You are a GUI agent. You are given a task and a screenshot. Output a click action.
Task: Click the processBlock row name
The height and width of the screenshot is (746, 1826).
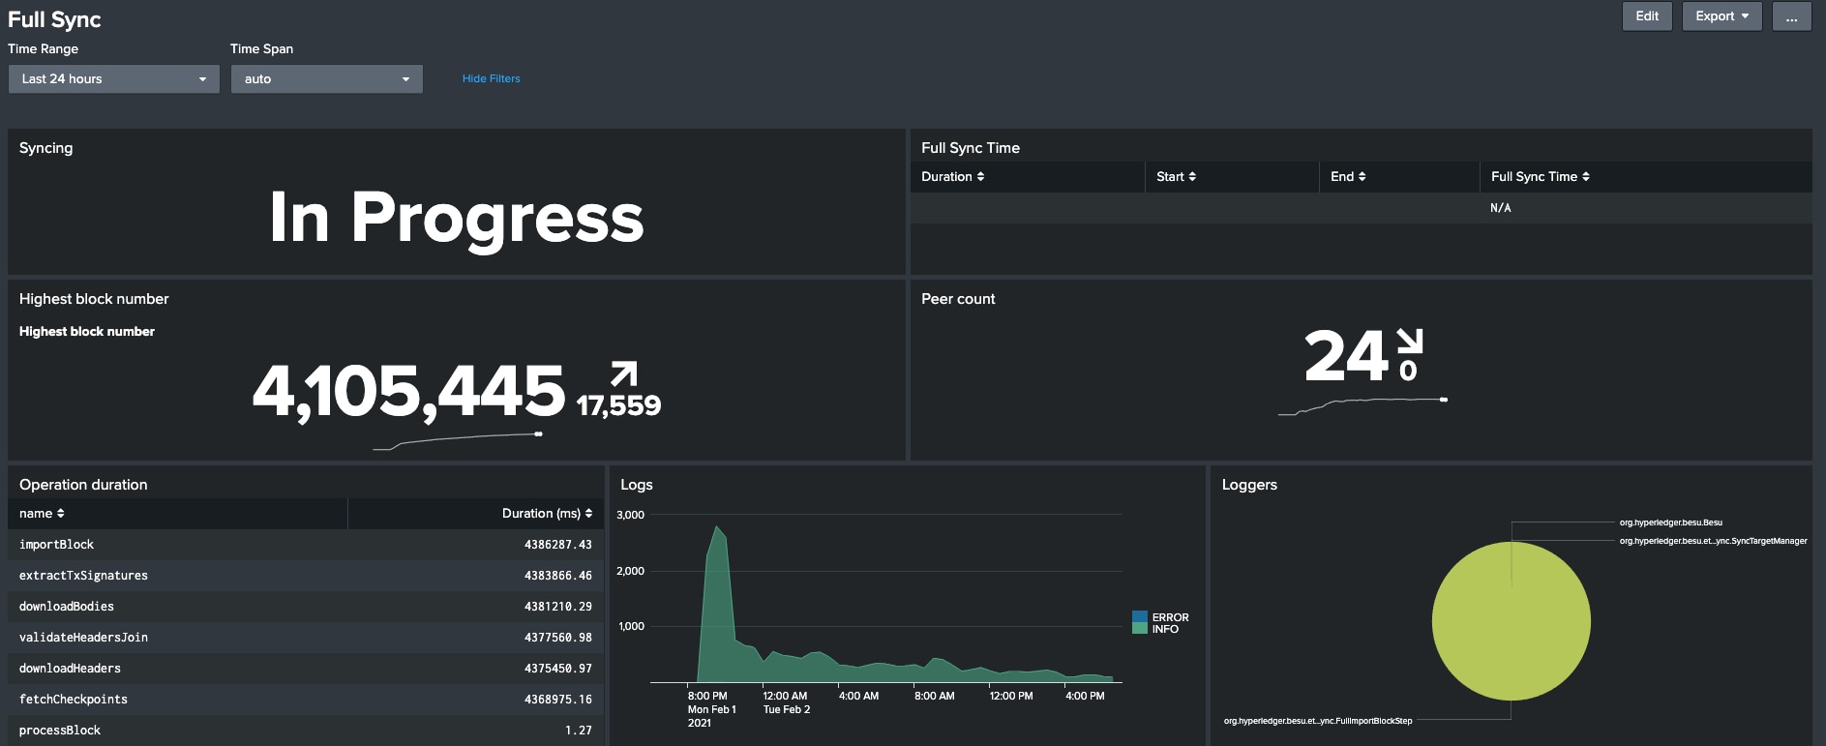click(x=60, y=731)
